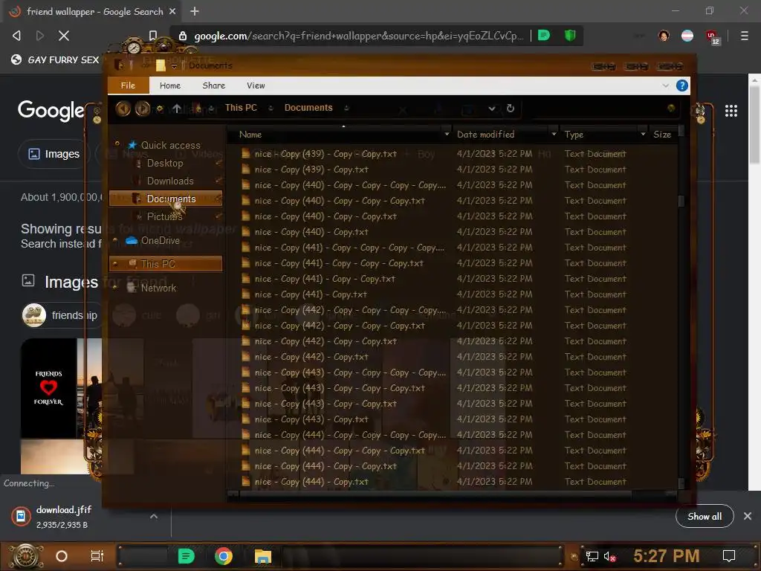The image size is (761, 571).
Task: Select file nice - Copy (439) - Copy.txt
Action: point(311,170)
